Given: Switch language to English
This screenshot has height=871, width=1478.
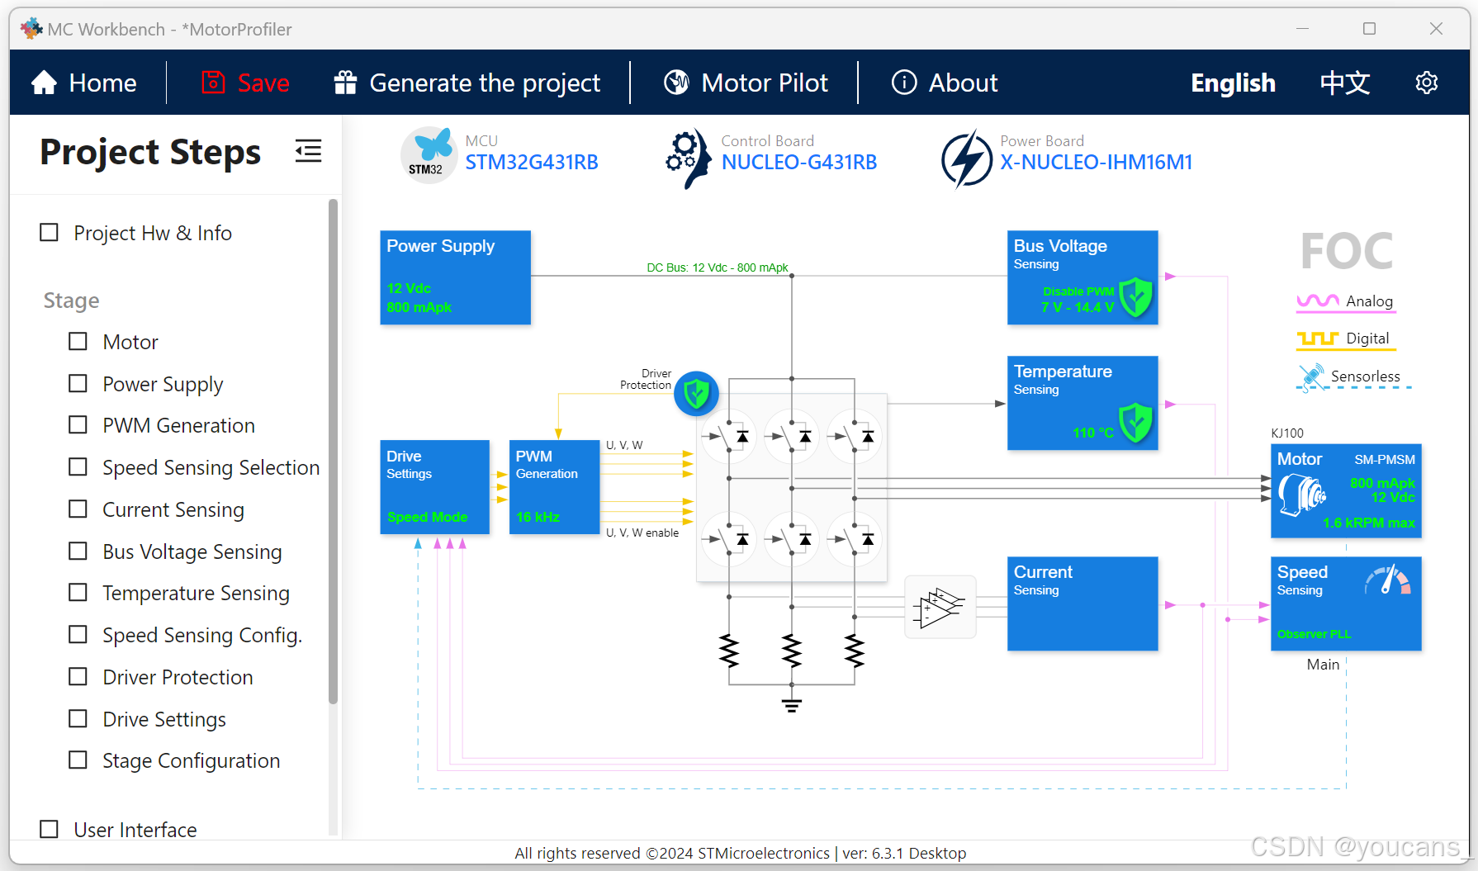Looking at the screenshot, I should [x=1233, y=83].
